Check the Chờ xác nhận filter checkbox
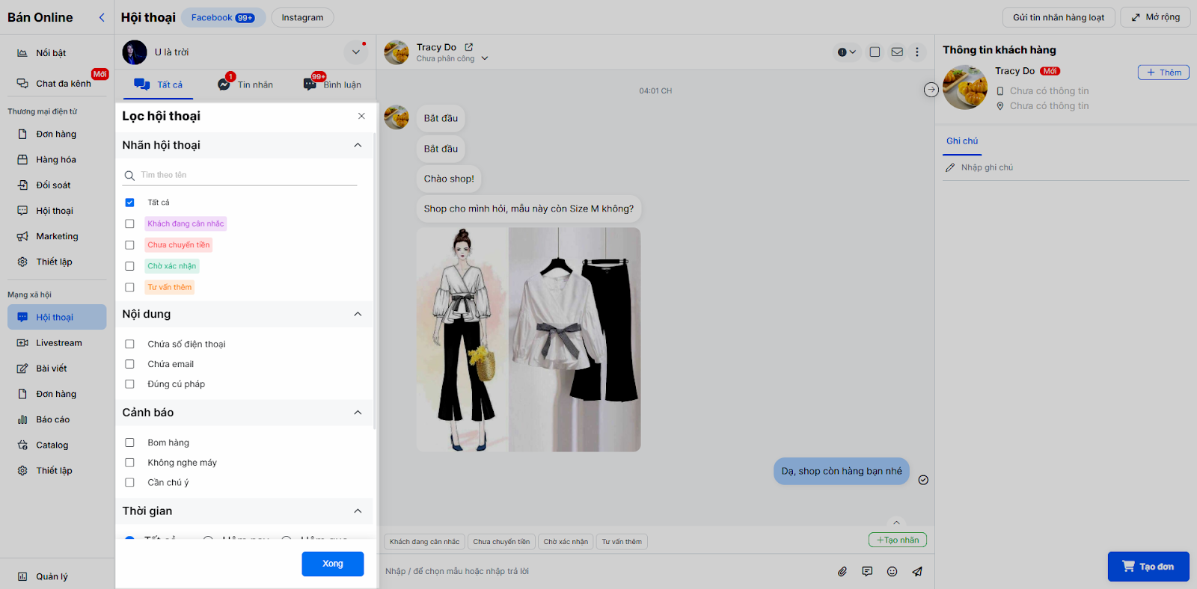Image resolution: width=1197 pixels, height=589 pixels. click(x=129, y=266)
